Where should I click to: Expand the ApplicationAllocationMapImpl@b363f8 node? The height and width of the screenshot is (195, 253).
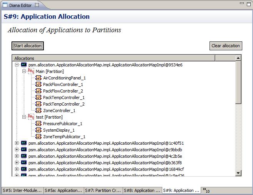tap(17, 163)
